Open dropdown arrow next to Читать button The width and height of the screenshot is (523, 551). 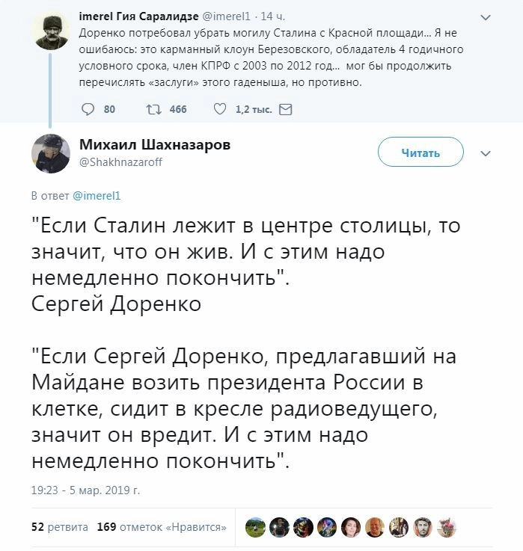click(485, 153)
